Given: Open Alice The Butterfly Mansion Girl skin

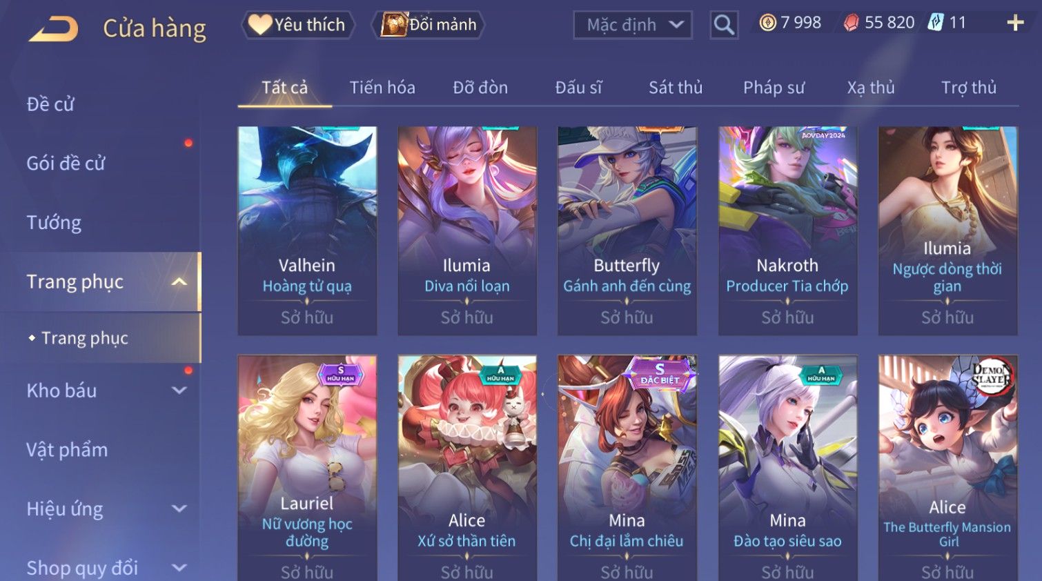Looking at the screenshot, I should click(947, 468).
